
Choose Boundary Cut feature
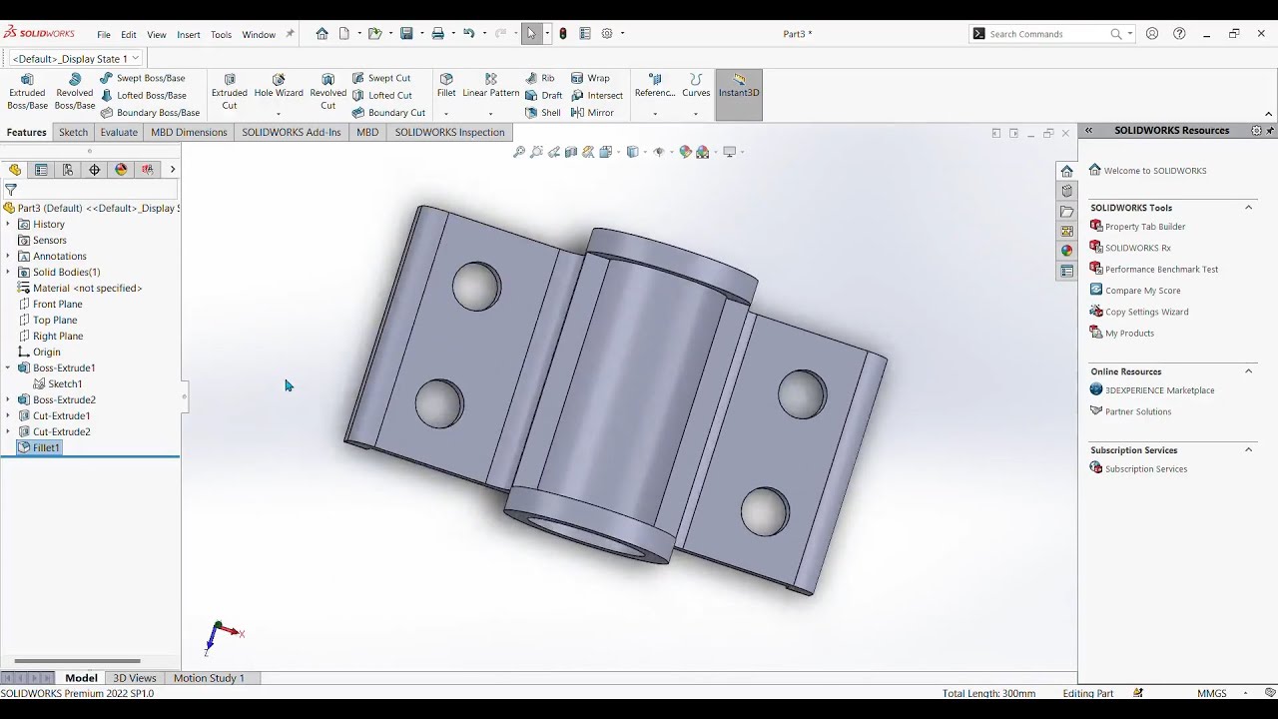(388, 112)
